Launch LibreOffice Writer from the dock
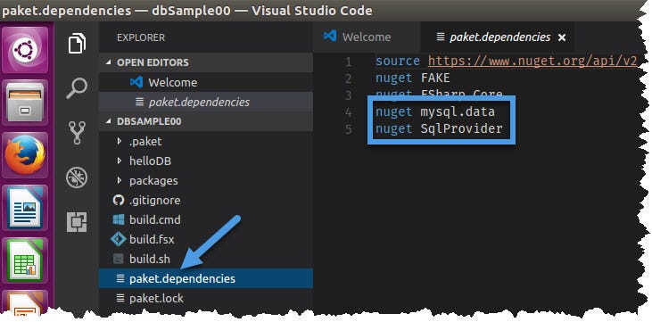Screen dimensions: 652x322 coord(25,208)
